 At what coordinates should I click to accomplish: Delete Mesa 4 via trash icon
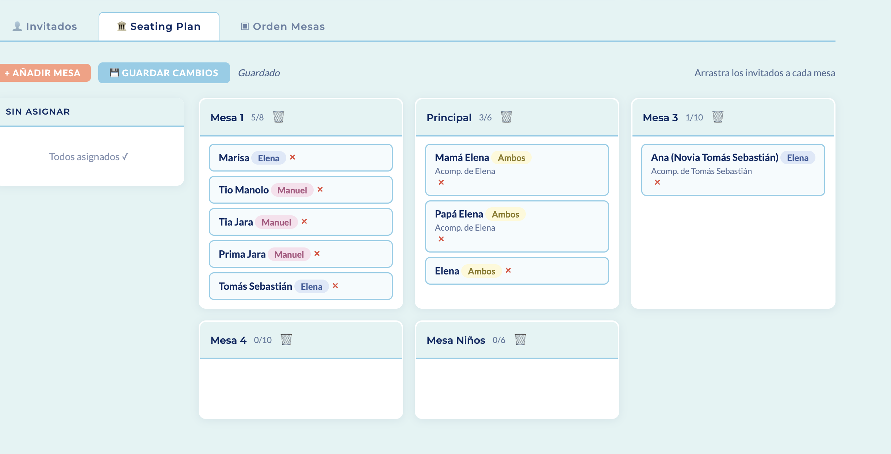[286, 340]
